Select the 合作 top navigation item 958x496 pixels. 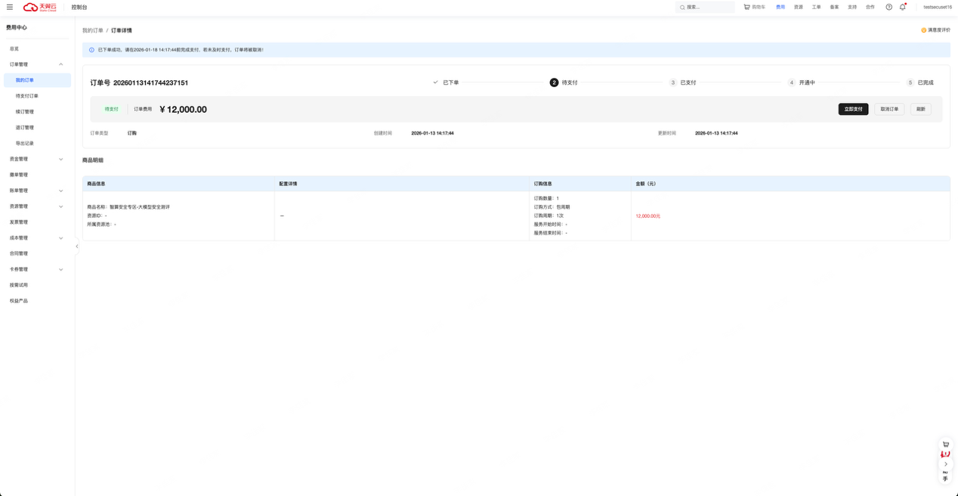pos(870,7)
